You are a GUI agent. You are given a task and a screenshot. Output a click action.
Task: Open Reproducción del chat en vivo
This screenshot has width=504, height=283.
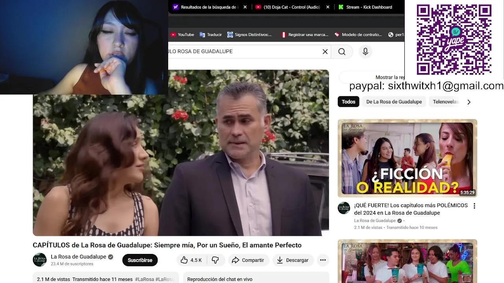256,277
